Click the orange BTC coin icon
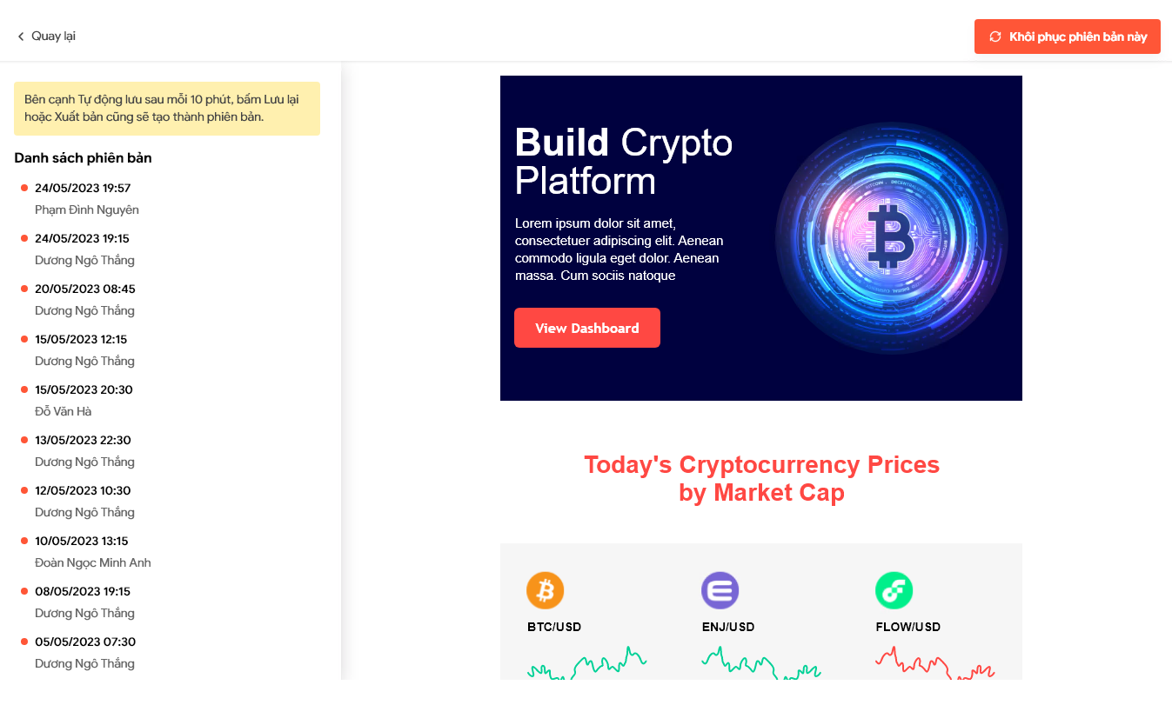Screen dimensions: 1172x705 tap(546, 591)
